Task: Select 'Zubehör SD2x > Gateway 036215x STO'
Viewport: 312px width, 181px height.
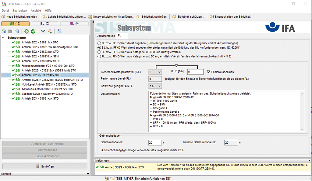Action: coord(47,94)
